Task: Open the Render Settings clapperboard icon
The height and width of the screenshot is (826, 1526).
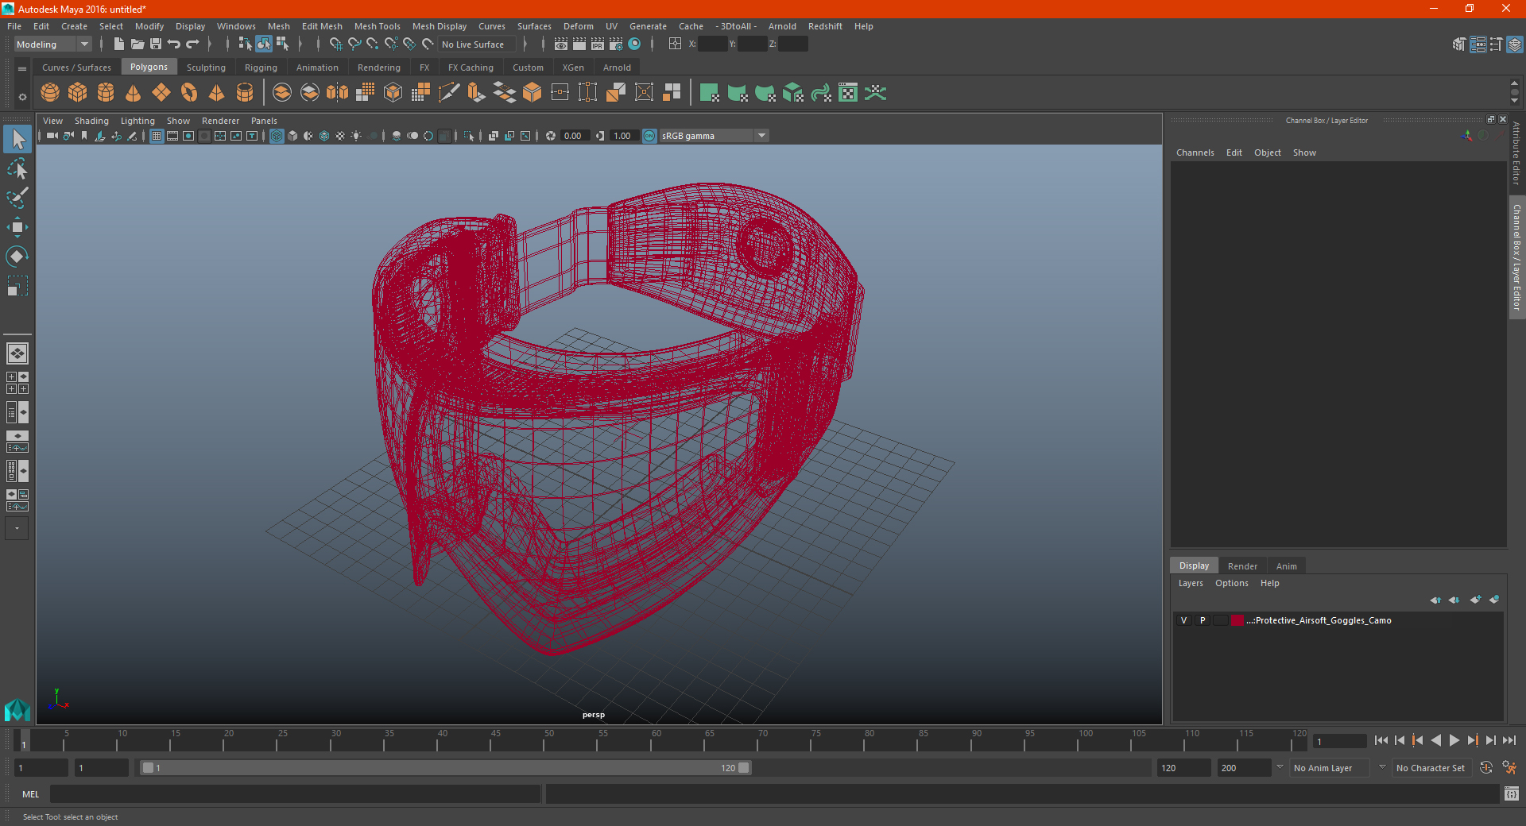Action: [616, 44]
